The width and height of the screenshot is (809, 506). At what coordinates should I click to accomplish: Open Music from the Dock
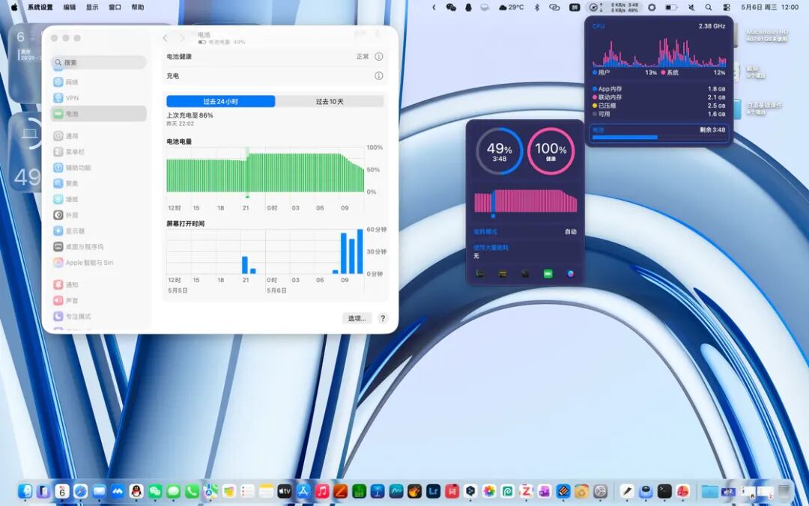(322, 492)
